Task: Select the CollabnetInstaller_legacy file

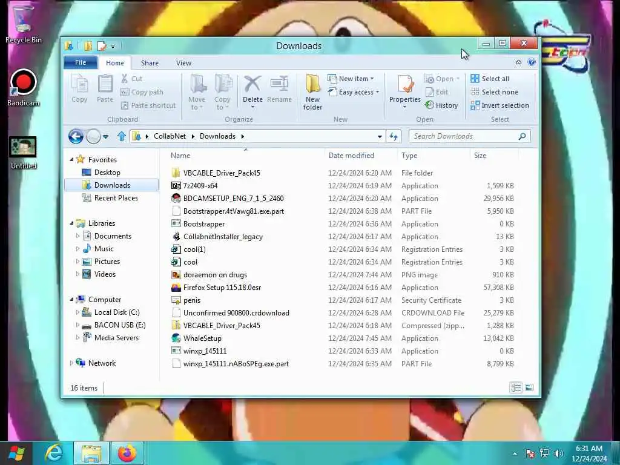Action: tap(217, 237)
